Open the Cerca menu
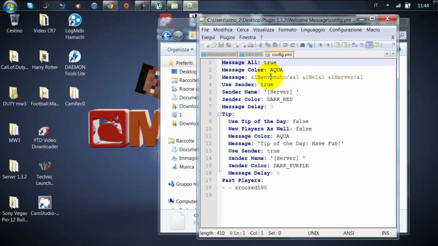Image resolution: width=438 pixels, height=246 pixels. point(243,30)
